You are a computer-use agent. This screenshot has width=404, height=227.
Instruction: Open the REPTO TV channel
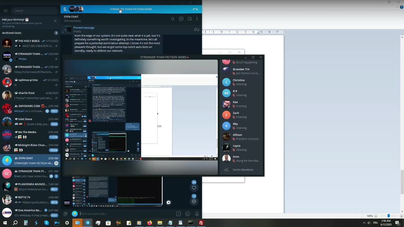click(30, 200)
